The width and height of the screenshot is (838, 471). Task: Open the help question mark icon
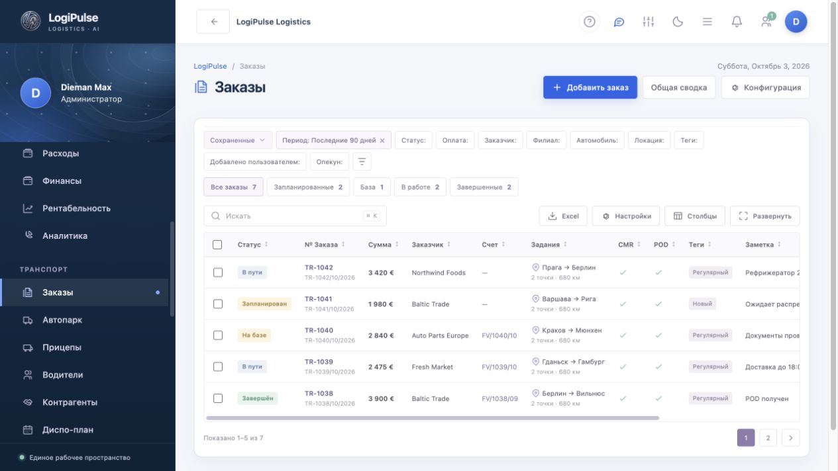pos(589,22)
